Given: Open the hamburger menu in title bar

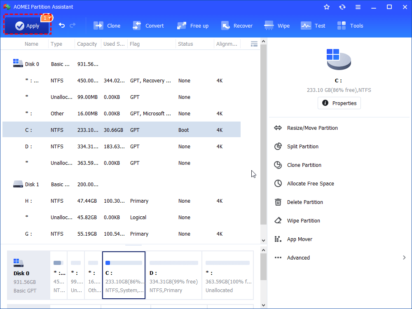Looking at the screenshot, I should [358, 7].
